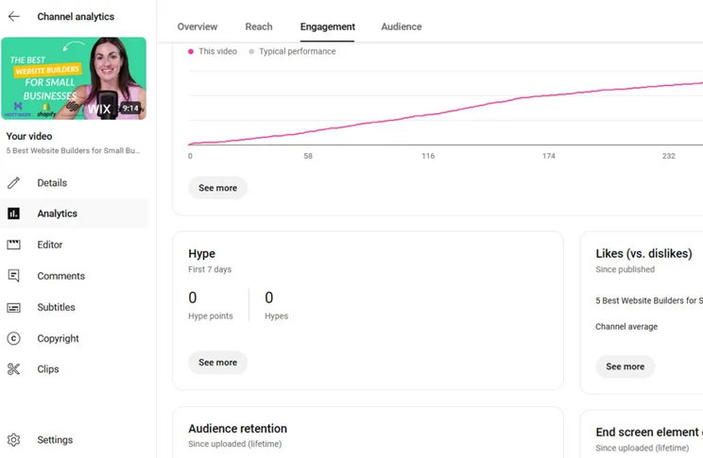Click the Copyright circle-C icon
This screenshot has height=458, width=703.
pos(13,338)
